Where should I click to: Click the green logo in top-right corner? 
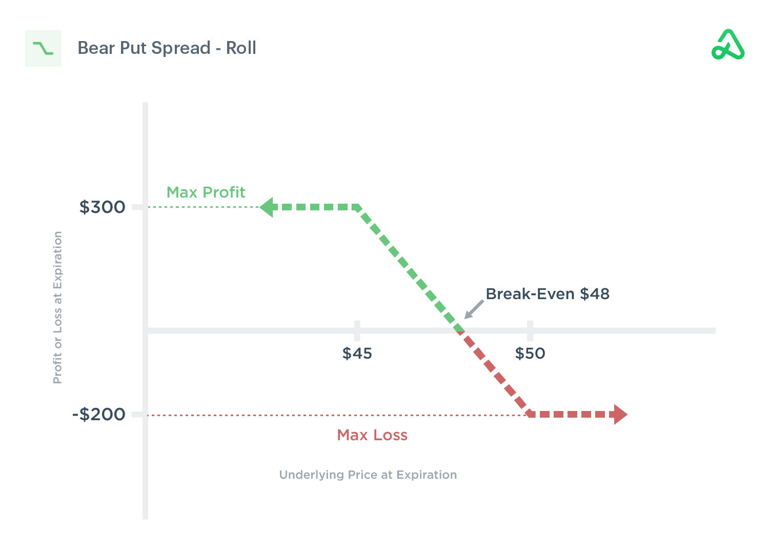coord(728,45)
